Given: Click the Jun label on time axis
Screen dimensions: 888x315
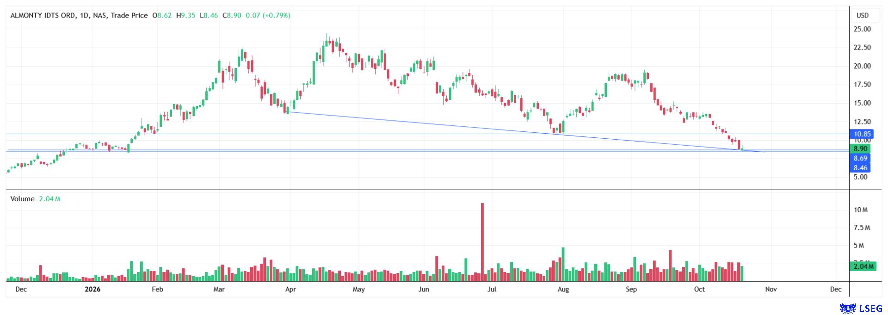Looking at the screenshot, I should [424, 290].
